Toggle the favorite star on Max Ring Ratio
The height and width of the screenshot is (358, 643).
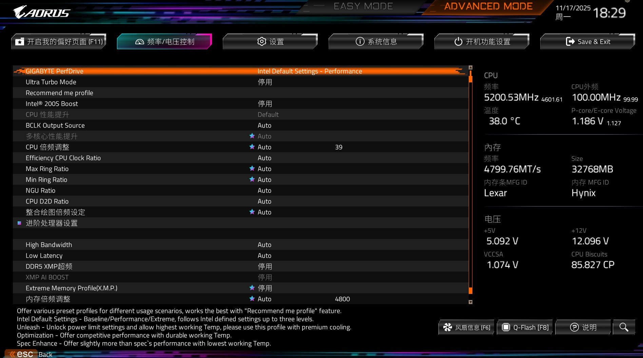tap(252, 168)
